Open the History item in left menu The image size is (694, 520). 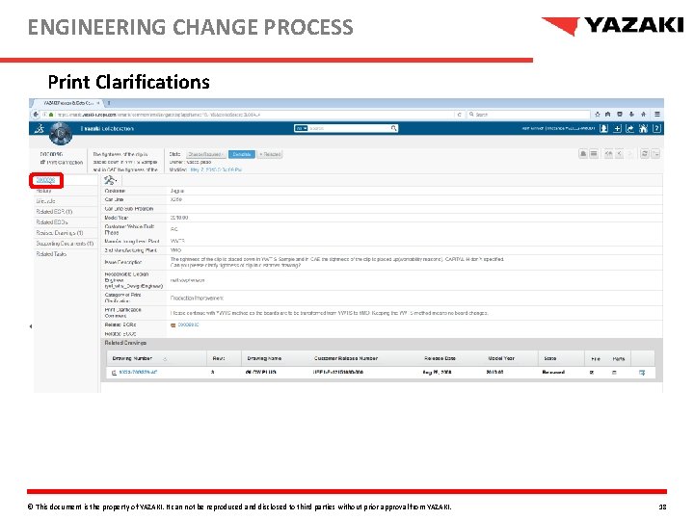point(43,191)
